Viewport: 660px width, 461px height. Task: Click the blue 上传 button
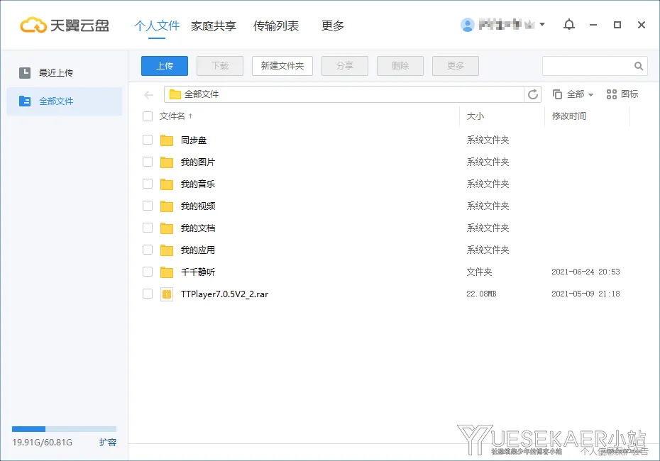pos(165,66)
